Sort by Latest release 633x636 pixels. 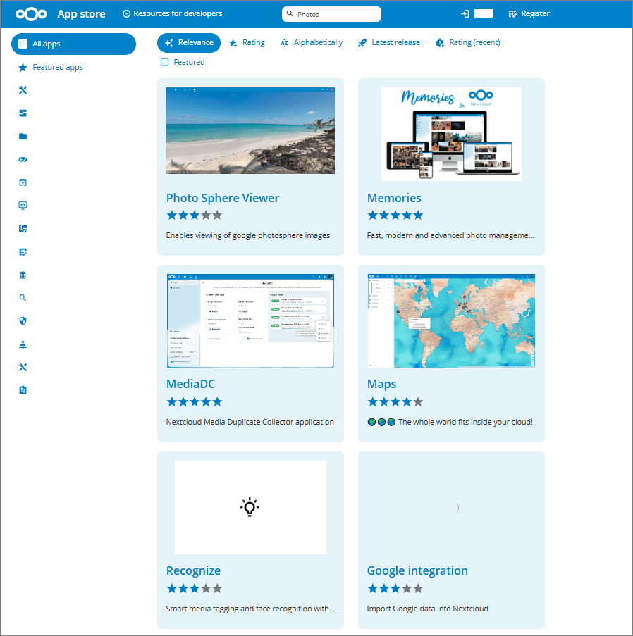coord(388,43)
